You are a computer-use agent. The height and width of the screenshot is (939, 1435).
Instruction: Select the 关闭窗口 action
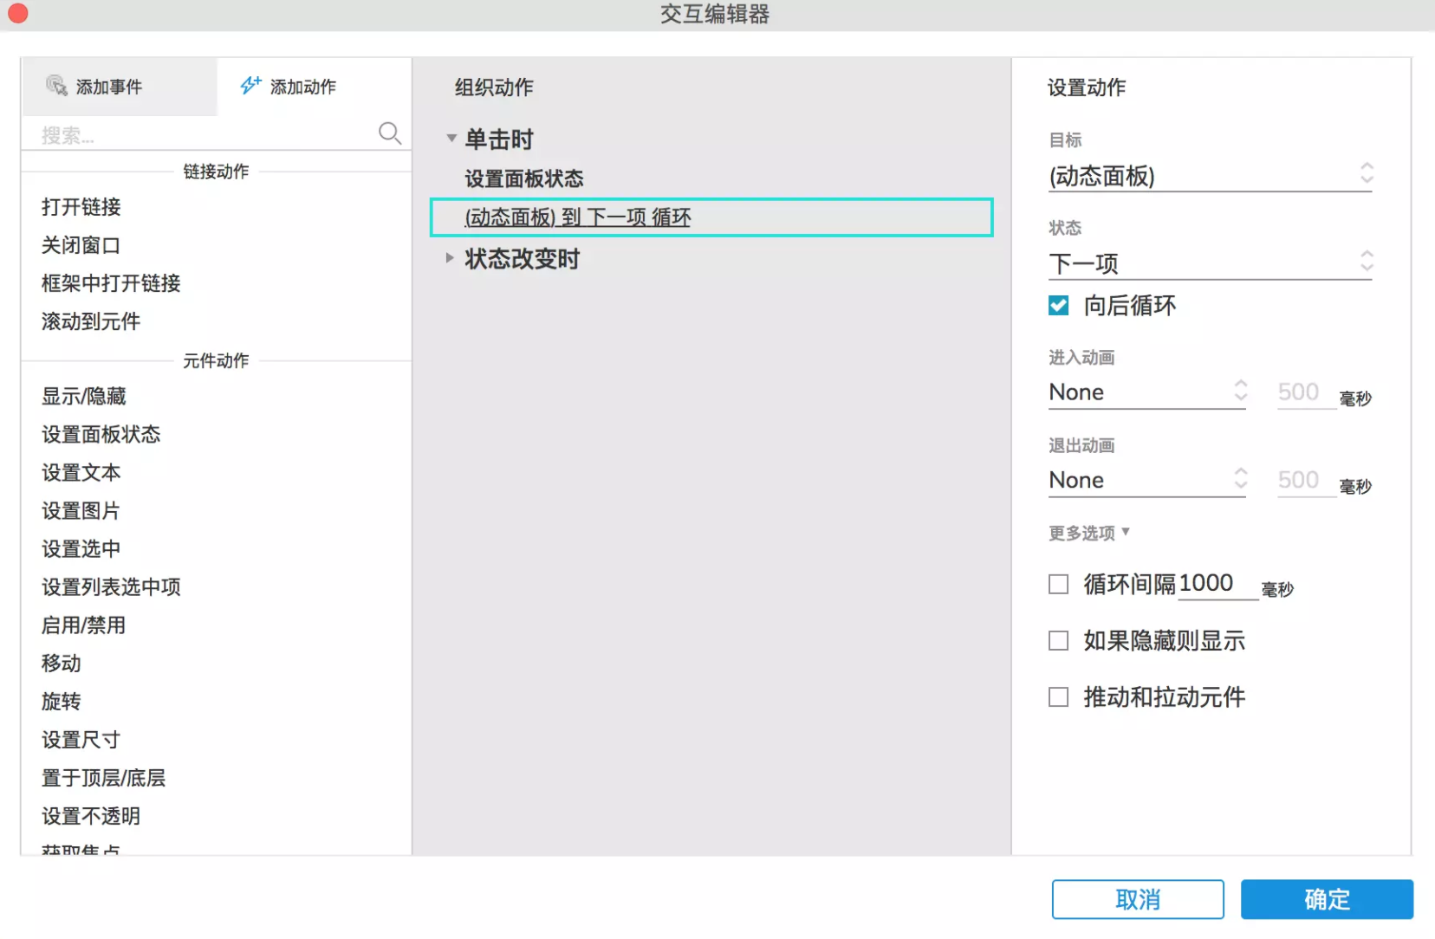[x=81, y=245]
